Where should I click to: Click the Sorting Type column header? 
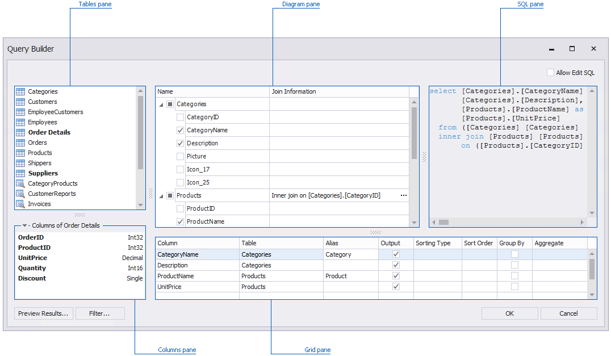tap(438, 243)
